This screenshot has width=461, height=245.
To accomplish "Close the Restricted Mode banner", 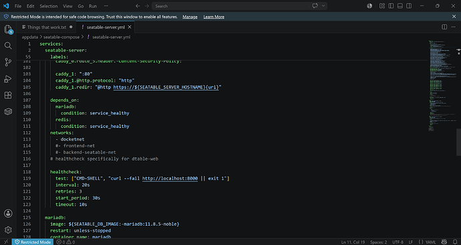I will pyautogui.click(x=454, y=17).
